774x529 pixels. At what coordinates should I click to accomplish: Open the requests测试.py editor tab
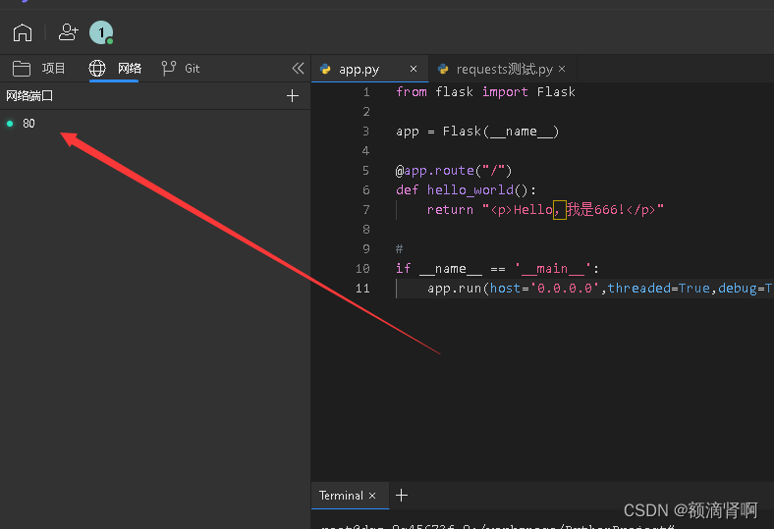coord(501,69)
